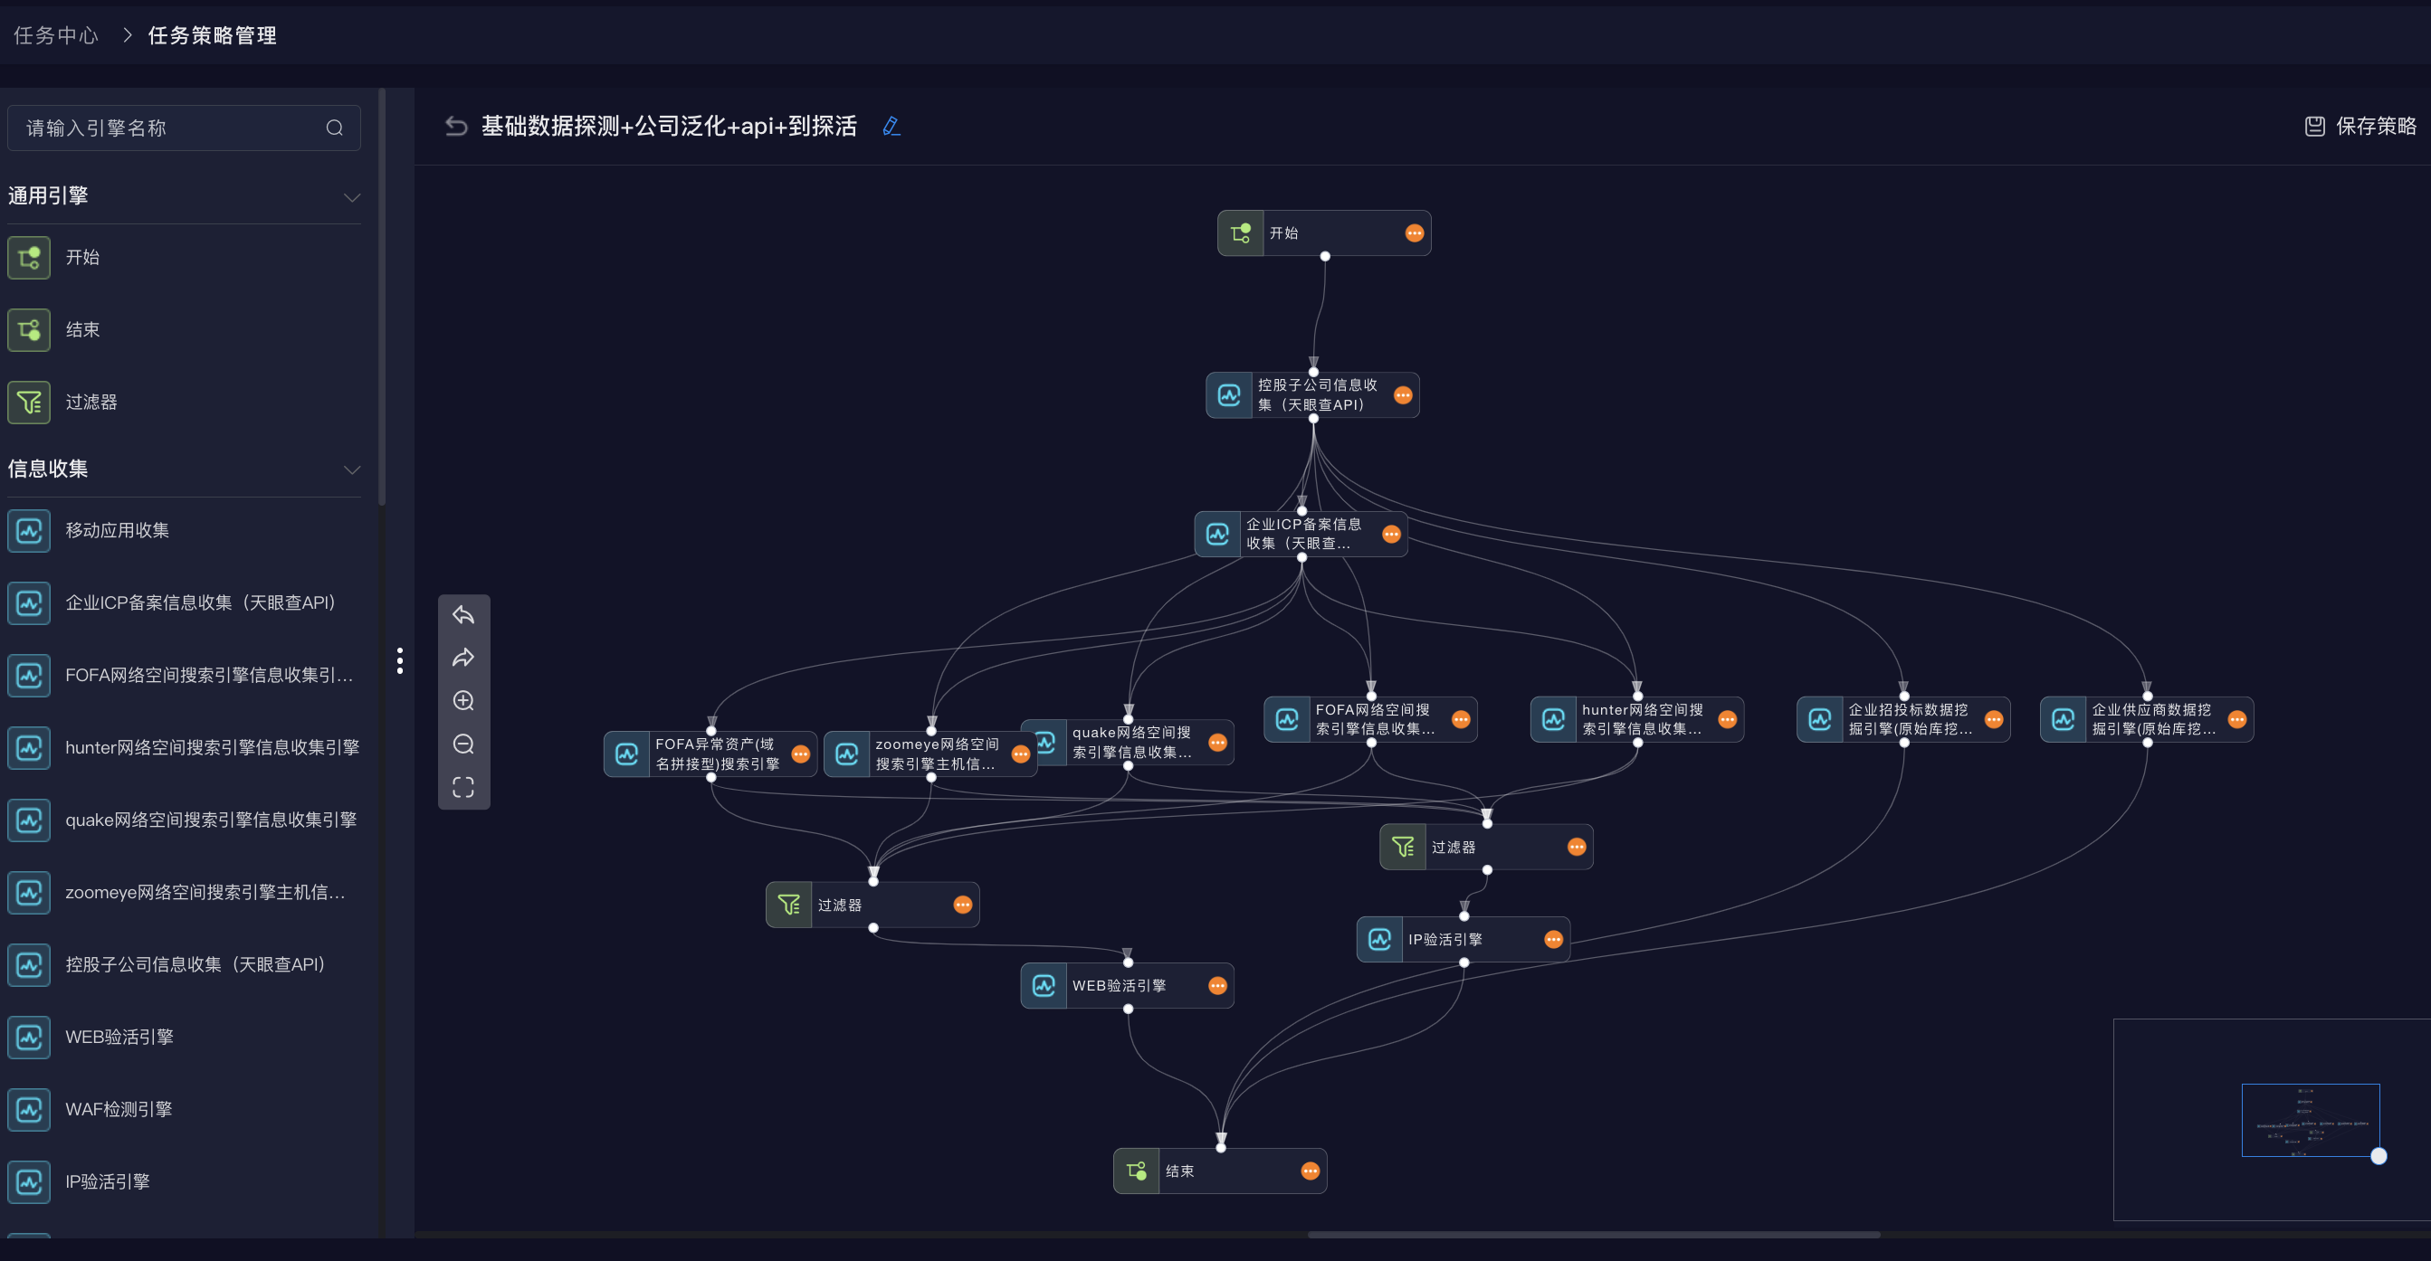
Task: Edit the strategy name with pencil icon
Action: pos(891,127)
